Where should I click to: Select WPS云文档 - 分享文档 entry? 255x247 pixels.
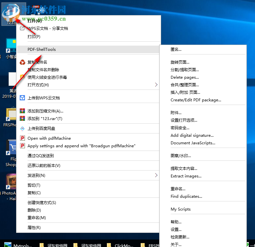[48, 29]
